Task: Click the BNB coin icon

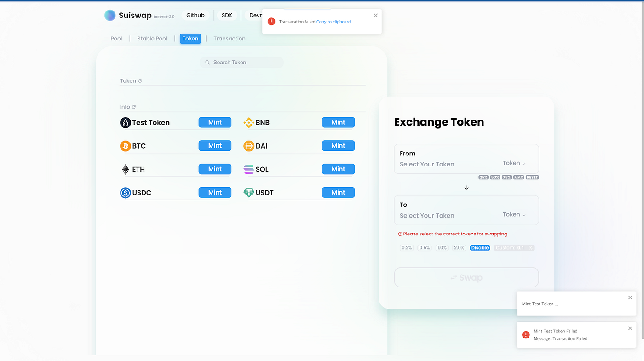Action: [249, 122]
